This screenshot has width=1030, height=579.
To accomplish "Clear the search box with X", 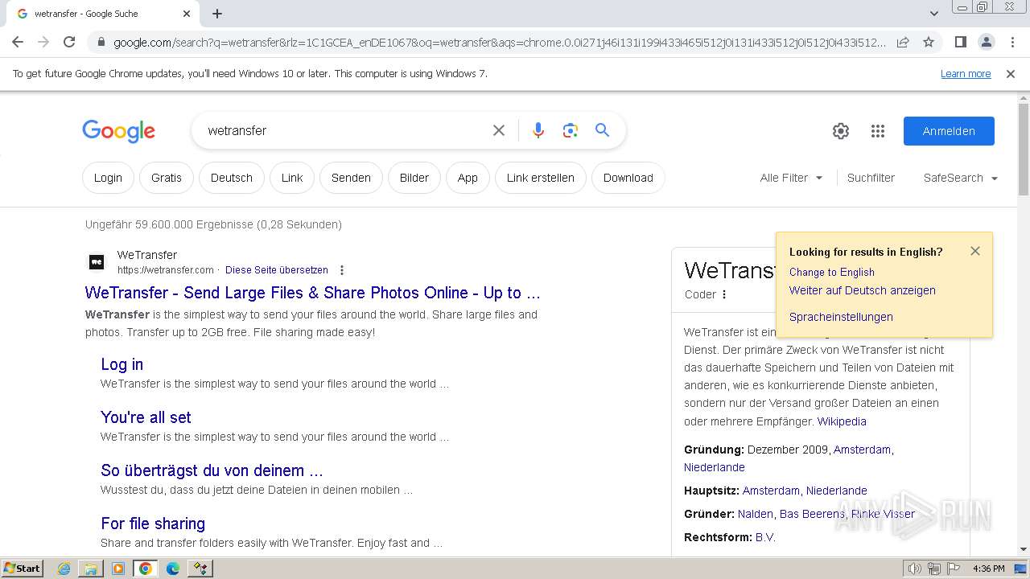I will (x=499, y=130).
